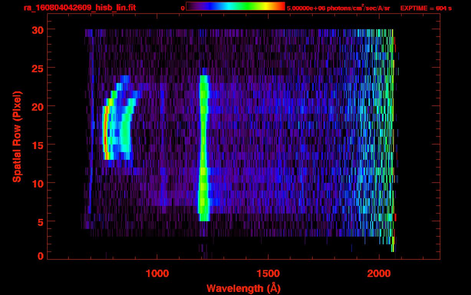Click the filename ra_160804042609_hisb_lin.fit

[x=79, y=8]
